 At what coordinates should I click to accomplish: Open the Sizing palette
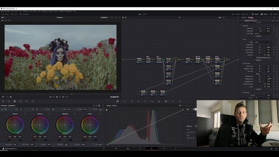click(x=173, y=101)
